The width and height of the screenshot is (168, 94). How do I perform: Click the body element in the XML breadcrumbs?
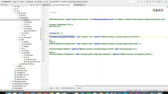(57, 88)
